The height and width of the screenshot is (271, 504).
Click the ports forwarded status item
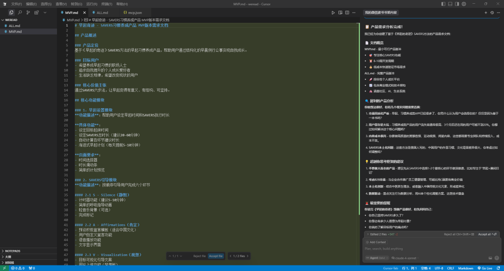[x=32, y=268]
